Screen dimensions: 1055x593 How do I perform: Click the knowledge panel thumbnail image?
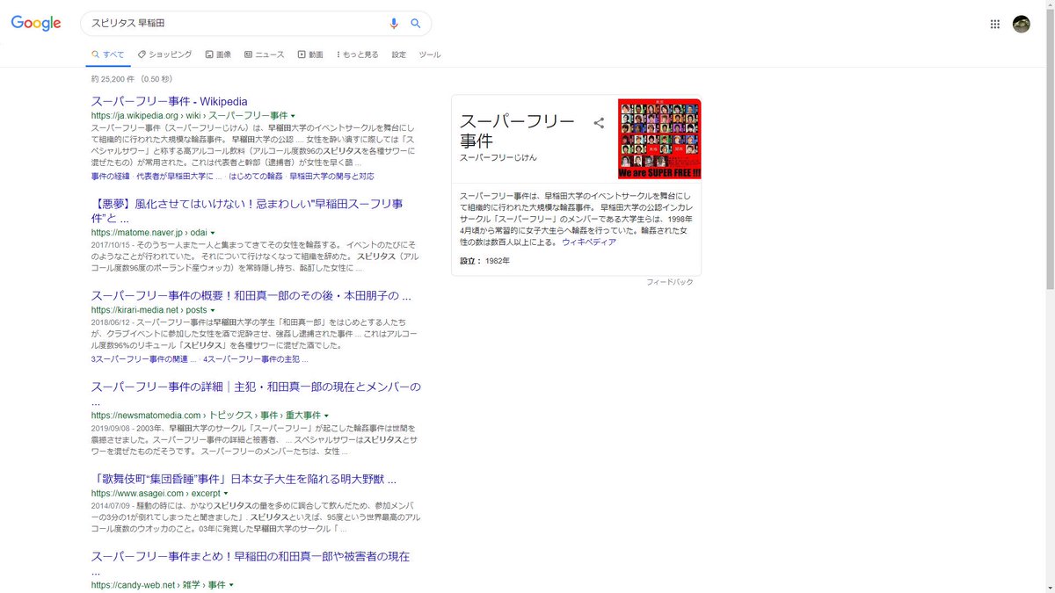659,139
